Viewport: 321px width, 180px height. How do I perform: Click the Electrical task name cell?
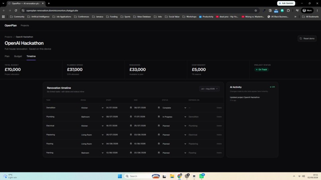tap(50, 126)
